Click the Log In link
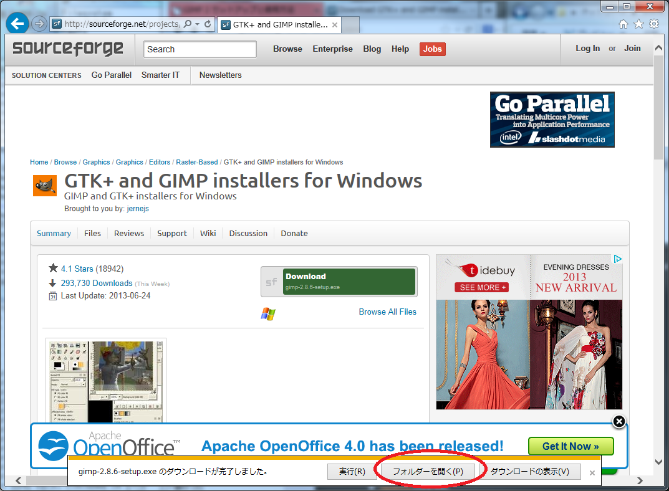 [587, 48]
